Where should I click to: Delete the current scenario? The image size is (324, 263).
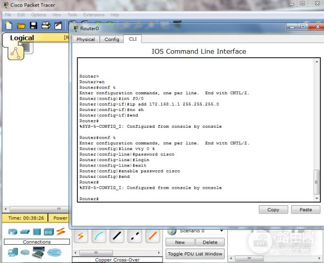click(210, 243)
